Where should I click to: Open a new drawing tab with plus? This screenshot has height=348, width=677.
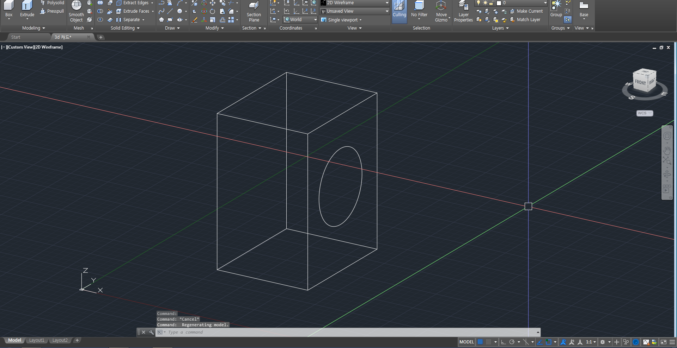(101, 37)
